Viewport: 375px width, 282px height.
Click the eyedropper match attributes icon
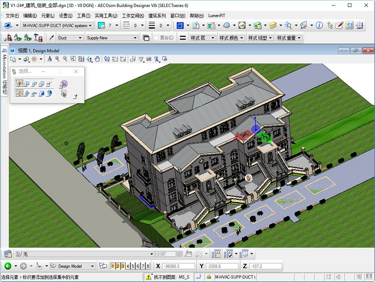click(52, 38)
